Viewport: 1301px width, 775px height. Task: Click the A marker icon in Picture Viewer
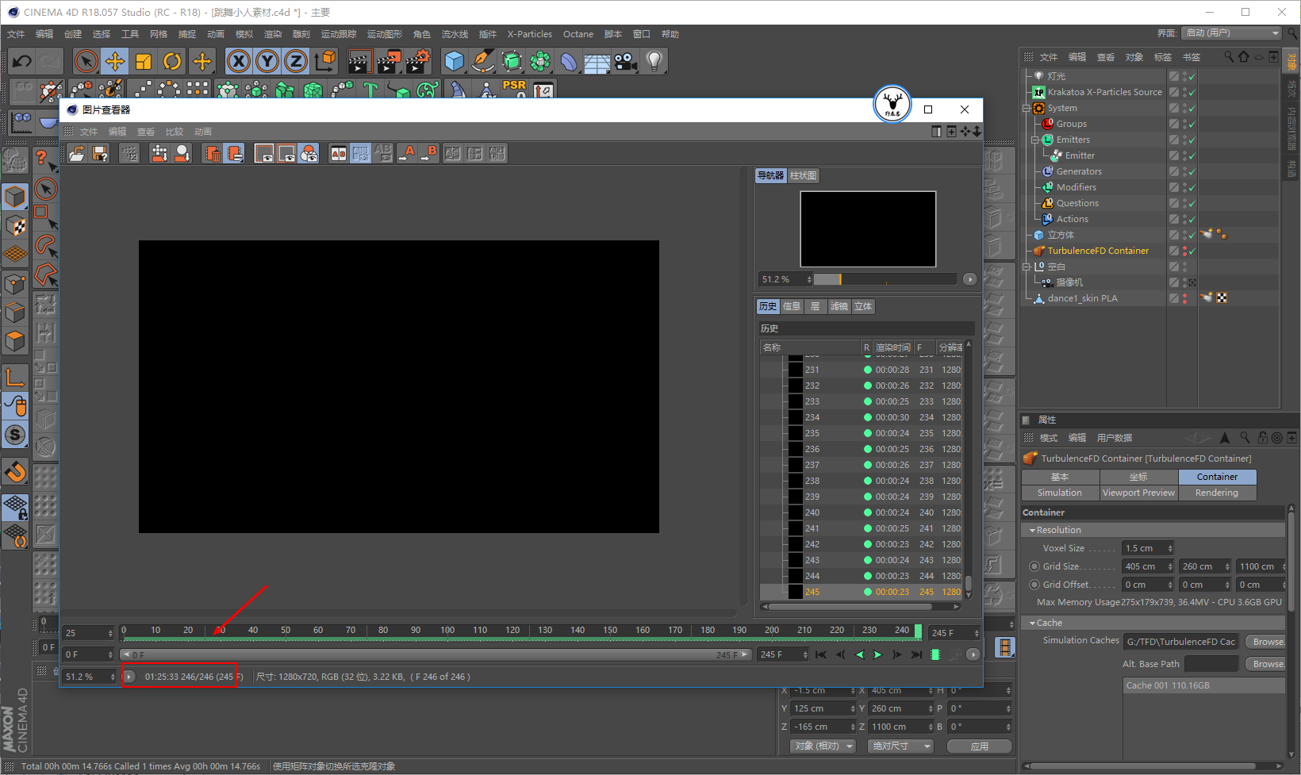pos(407,154)
